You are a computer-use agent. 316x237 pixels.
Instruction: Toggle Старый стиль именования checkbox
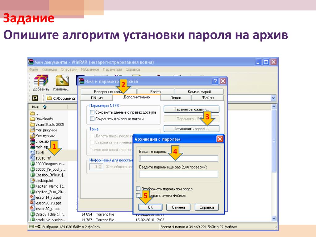pyautogui.click(x=92, y=142)
